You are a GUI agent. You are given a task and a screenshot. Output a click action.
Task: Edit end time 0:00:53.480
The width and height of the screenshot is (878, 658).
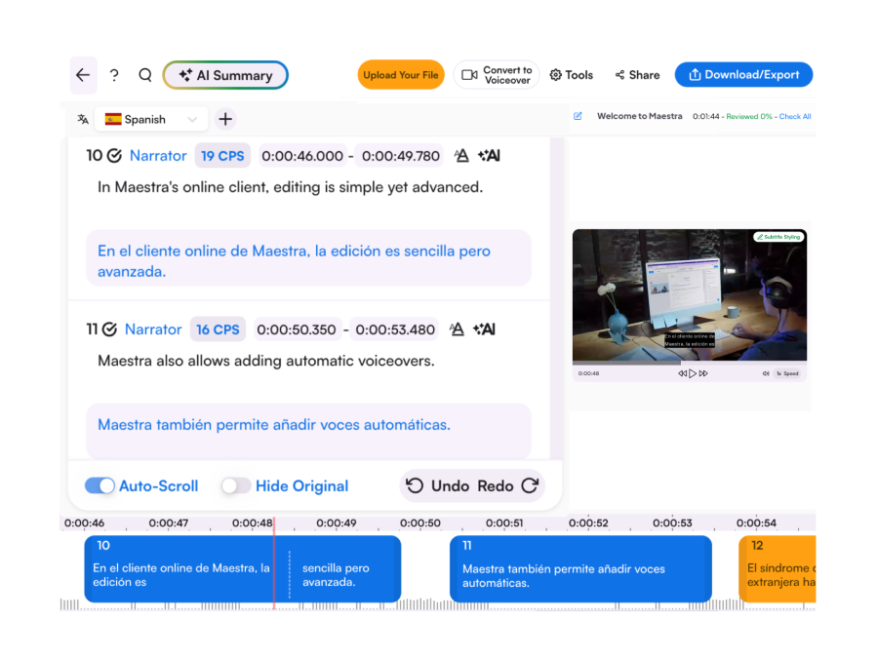click(x=395, y=329)
